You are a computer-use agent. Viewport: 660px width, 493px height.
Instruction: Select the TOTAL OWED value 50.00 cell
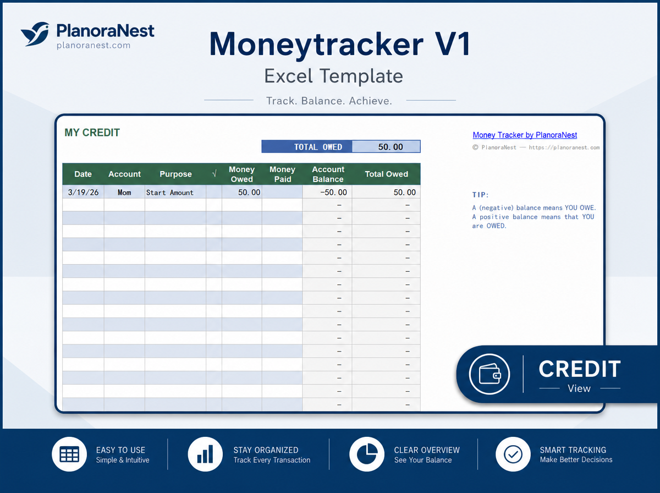pos(386,147)
